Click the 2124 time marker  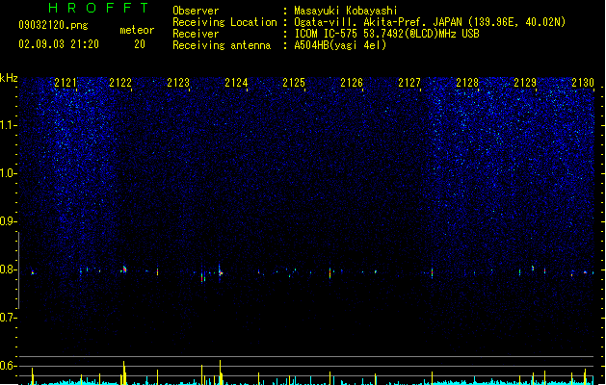point(236,83)
